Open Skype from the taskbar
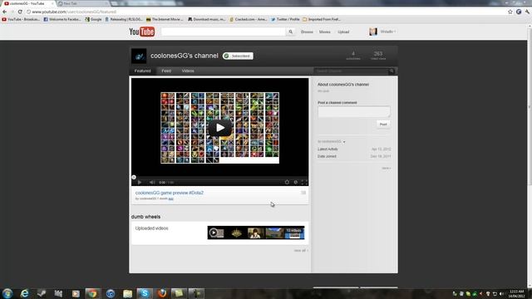This screenshot has height=299, width=532. (145, 293)
